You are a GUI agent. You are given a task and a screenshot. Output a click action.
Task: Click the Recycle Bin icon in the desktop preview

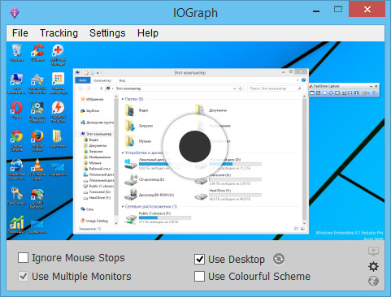pos(16,50)
